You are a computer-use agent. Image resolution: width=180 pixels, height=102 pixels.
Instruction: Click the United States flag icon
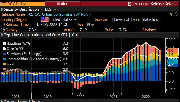[x=45, y=19]
